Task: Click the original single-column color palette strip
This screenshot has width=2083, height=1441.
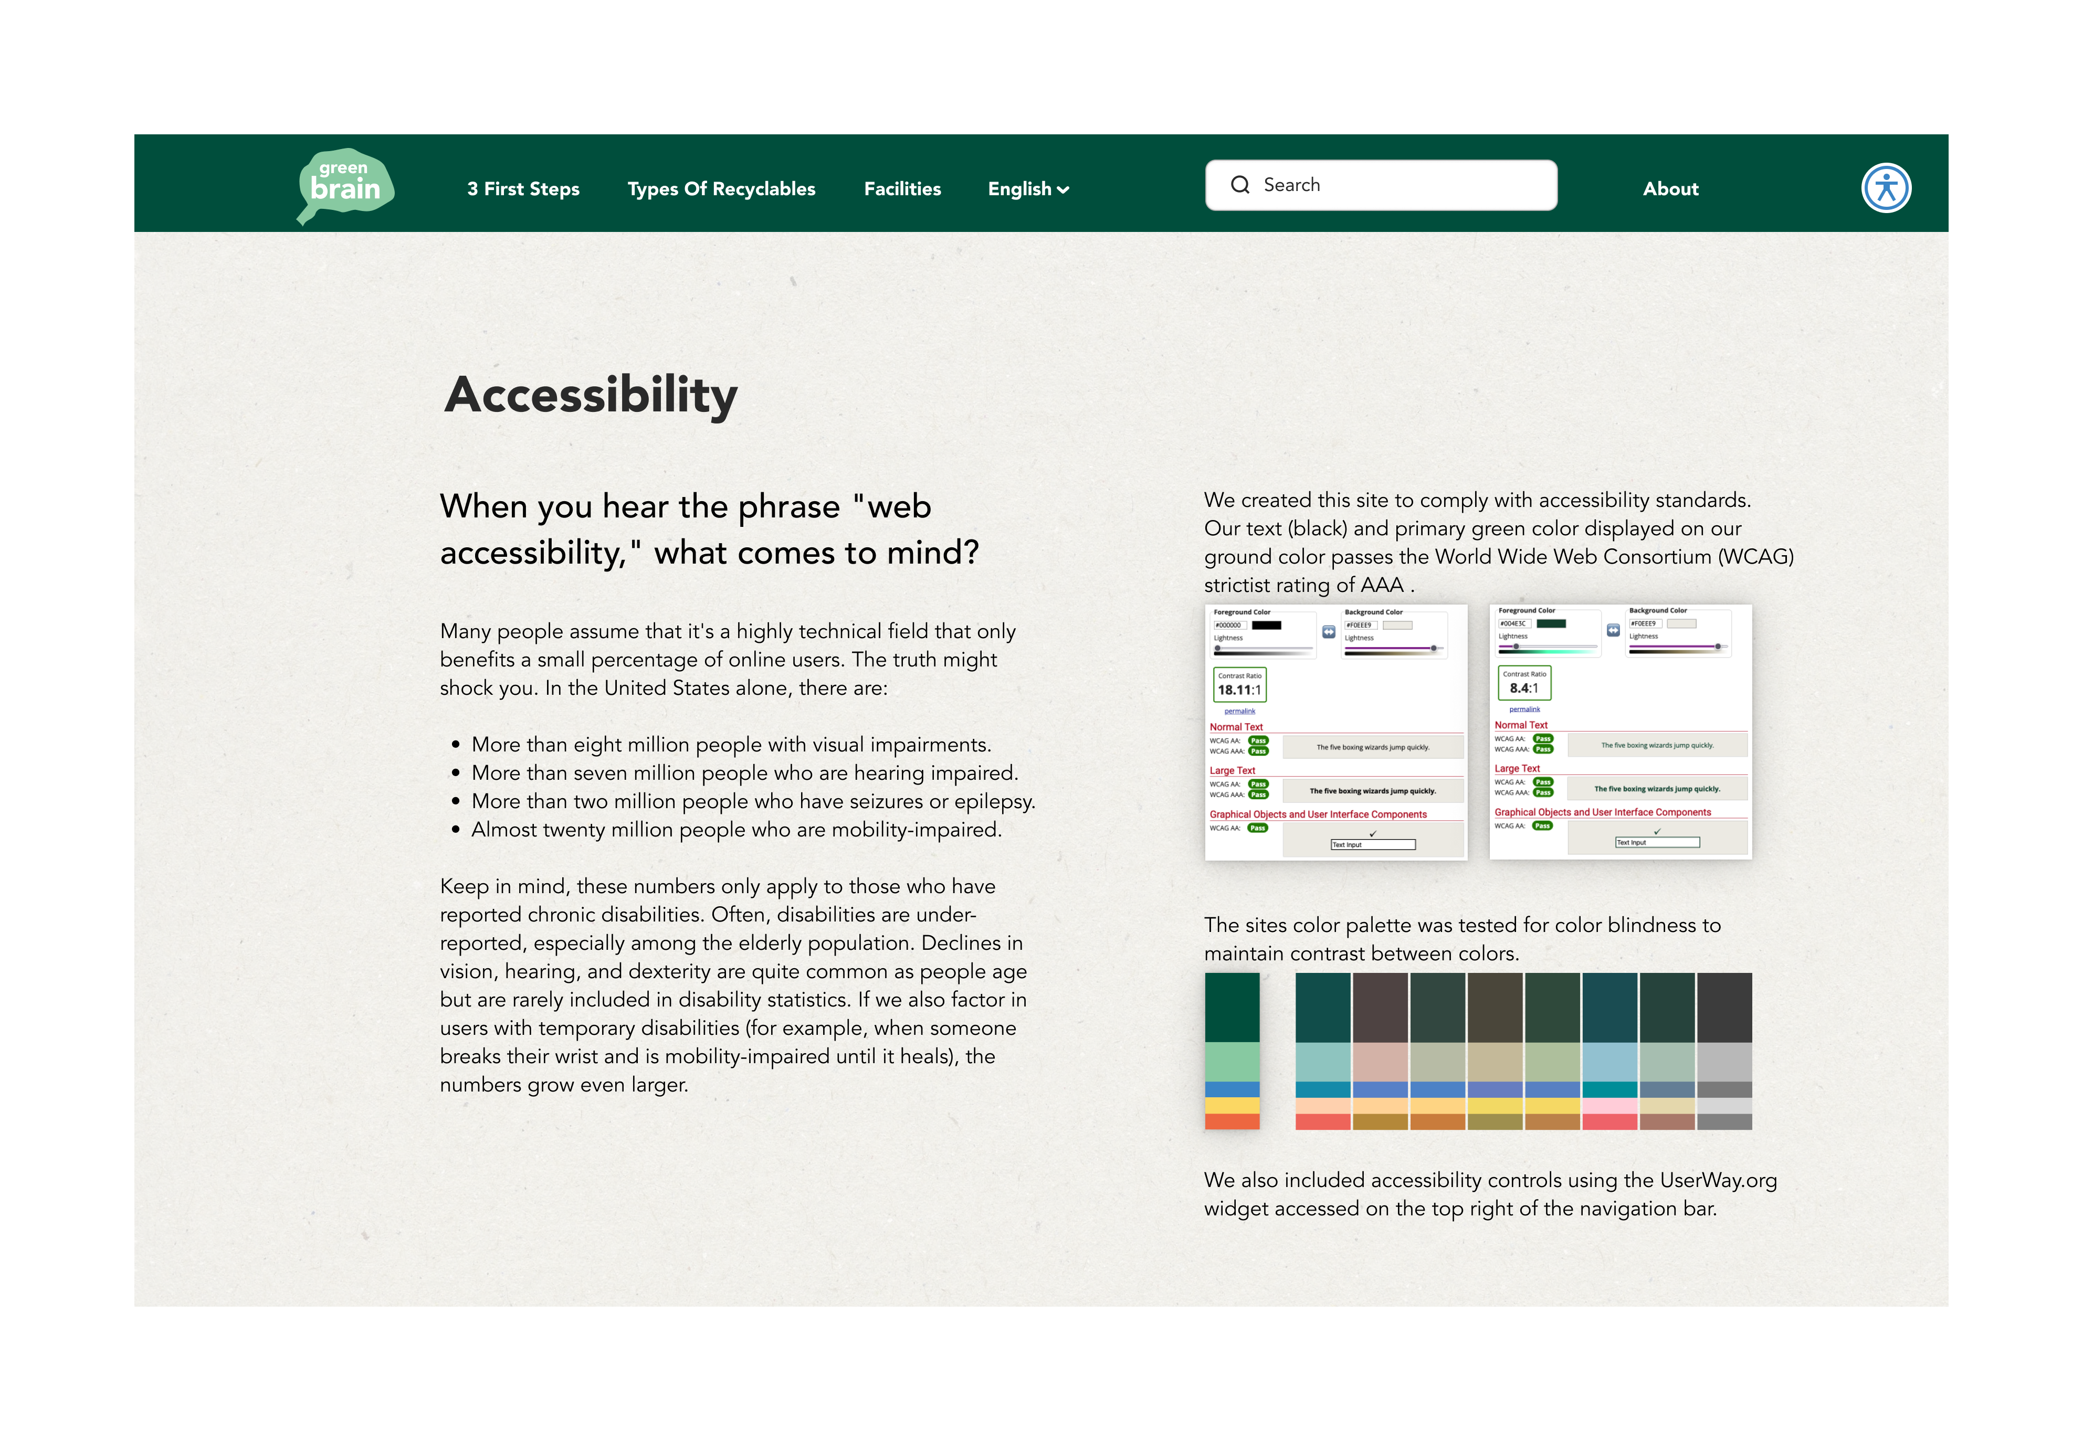Action: click(x=1231, y=1051)
